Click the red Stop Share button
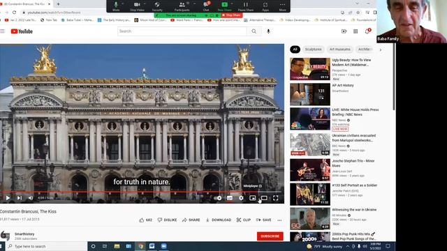 point(232,15)
